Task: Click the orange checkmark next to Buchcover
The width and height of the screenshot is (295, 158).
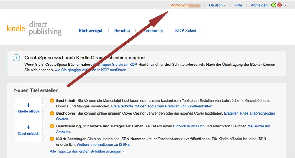Action: pos(52,113)
